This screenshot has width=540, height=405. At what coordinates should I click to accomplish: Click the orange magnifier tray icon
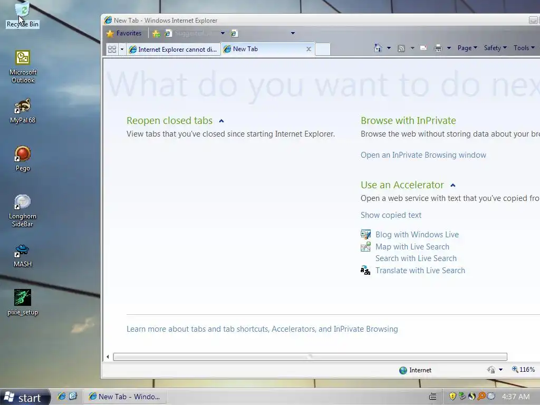[481, 397]
